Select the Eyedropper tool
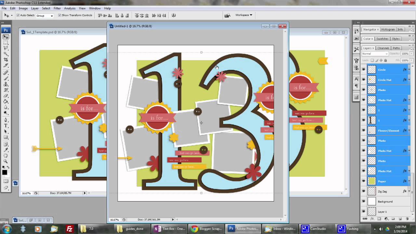This screenshot has width=416, height=234. click(x=6, y=150)
